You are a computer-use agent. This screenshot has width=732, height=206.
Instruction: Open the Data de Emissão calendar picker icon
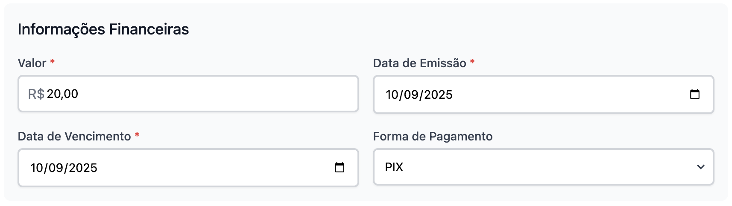694,94
